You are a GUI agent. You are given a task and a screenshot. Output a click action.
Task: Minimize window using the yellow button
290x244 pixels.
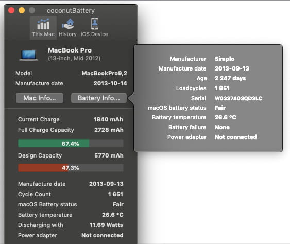pyautogui.click(x=22, y=10)
